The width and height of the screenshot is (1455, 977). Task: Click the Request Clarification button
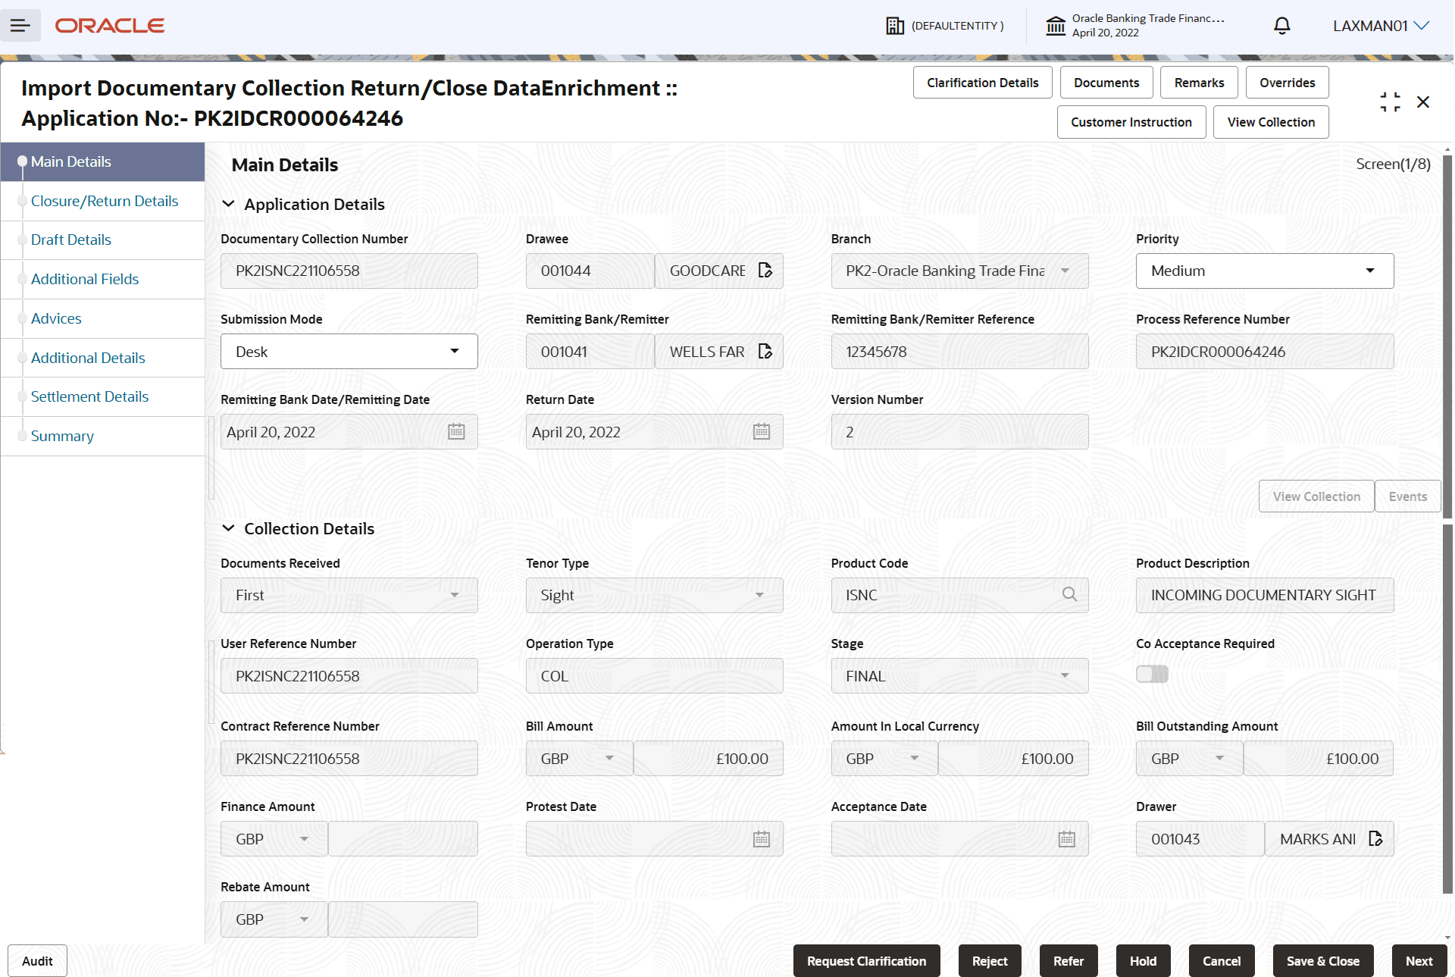point(866,960)
